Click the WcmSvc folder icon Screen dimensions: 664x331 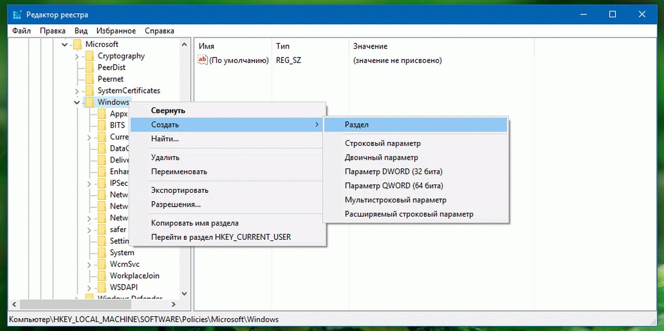coord(101,264)
